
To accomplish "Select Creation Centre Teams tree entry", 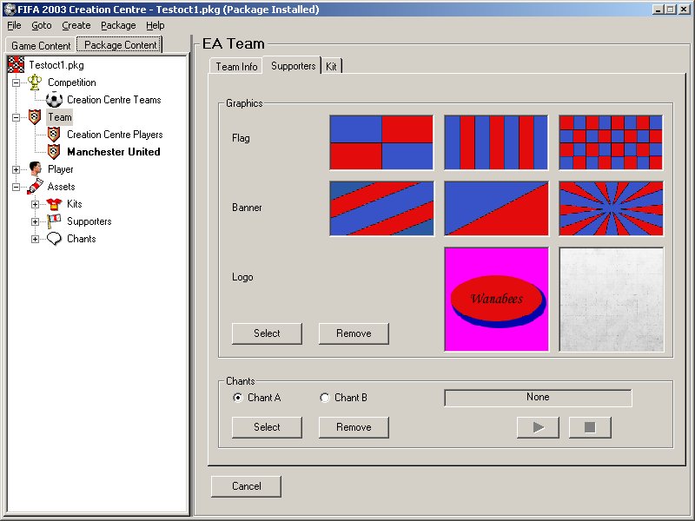I will (114, 100).
